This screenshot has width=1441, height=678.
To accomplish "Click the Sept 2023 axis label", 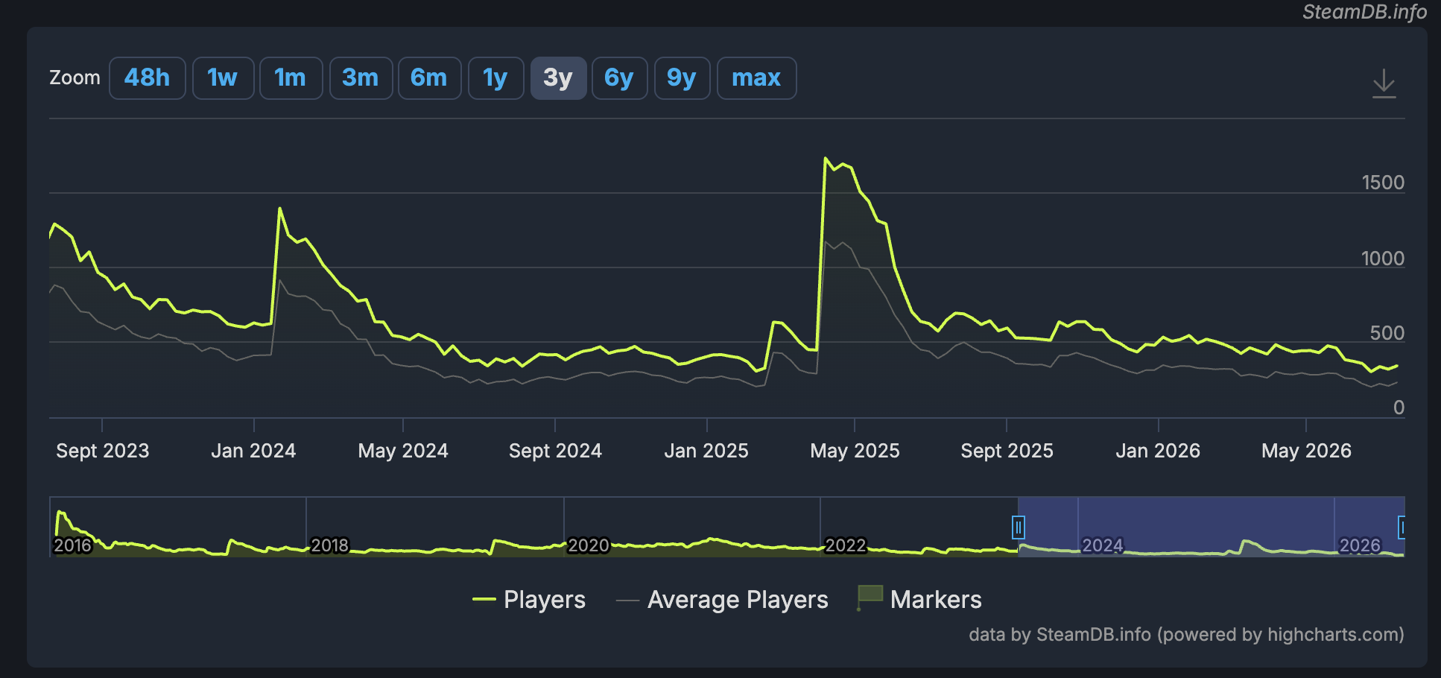I will click(x=103, y=451).
